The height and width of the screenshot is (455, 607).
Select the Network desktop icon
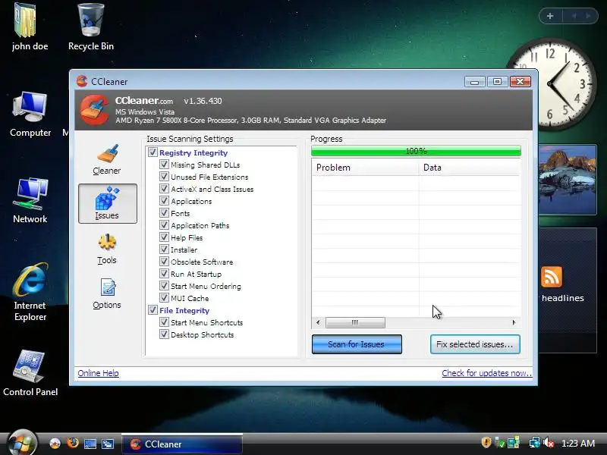tap(30, 200)
